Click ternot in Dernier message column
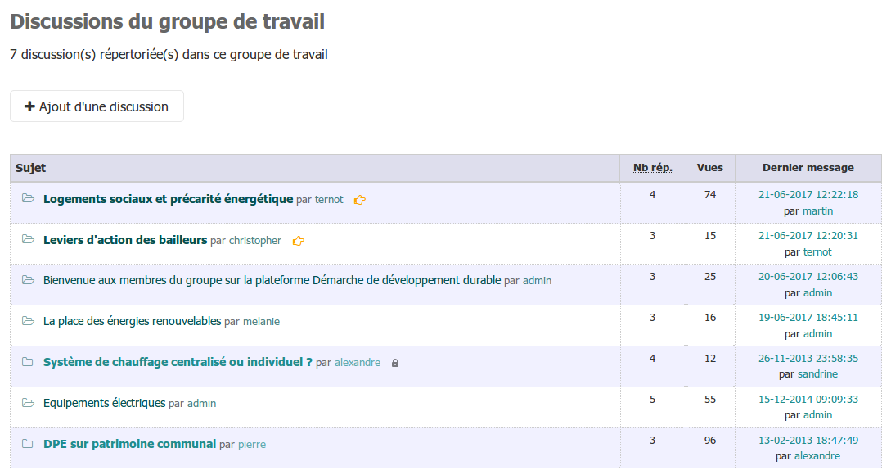The width and height of the screenshot is (891, 475). pos(817,252)
